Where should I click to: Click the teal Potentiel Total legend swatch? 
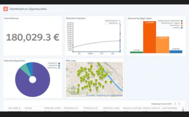59,68
